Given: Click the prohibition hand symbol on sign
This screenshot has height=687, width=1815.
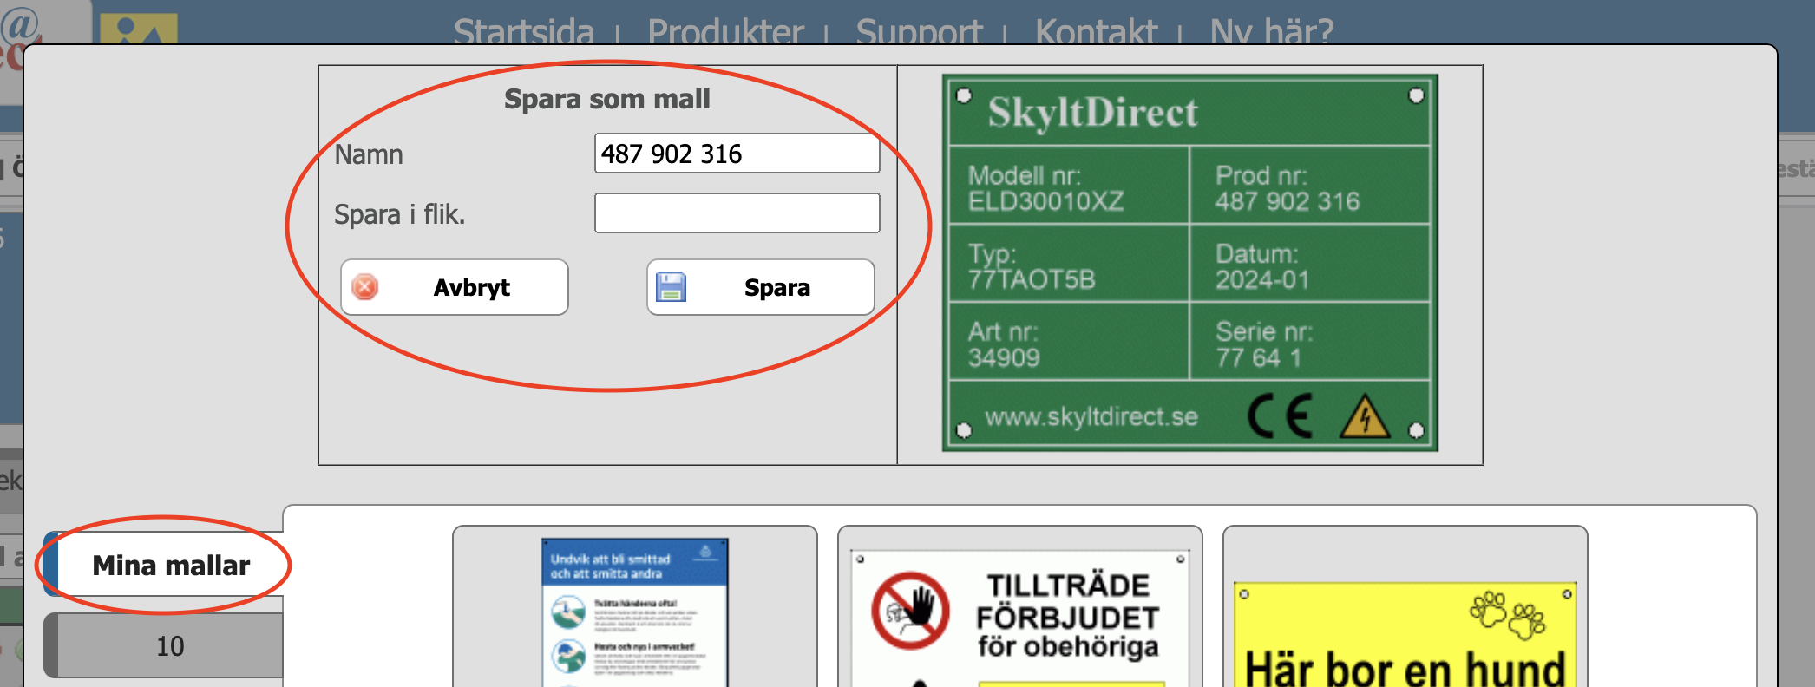Looking at the screenshot, I should [x=910, y=610].
